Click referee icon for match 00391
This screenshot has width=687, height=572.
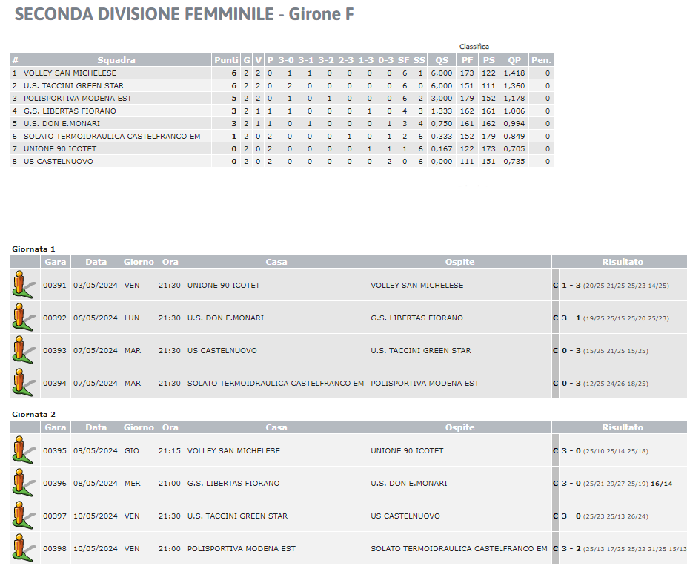point(24,285)
